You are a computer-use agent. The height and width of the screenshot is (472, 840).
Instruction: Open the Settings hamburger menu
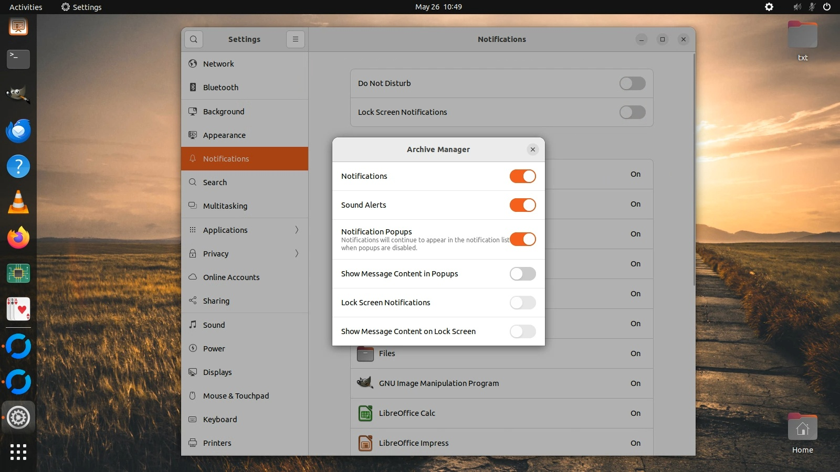pyautogui.click(x=296, y=39)
